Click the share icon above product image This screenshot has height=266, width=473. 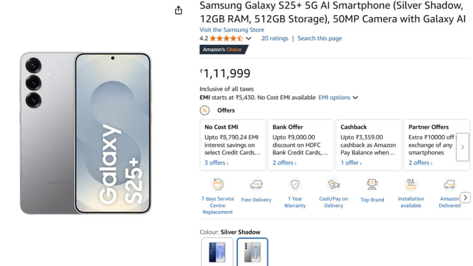(179, 10)
